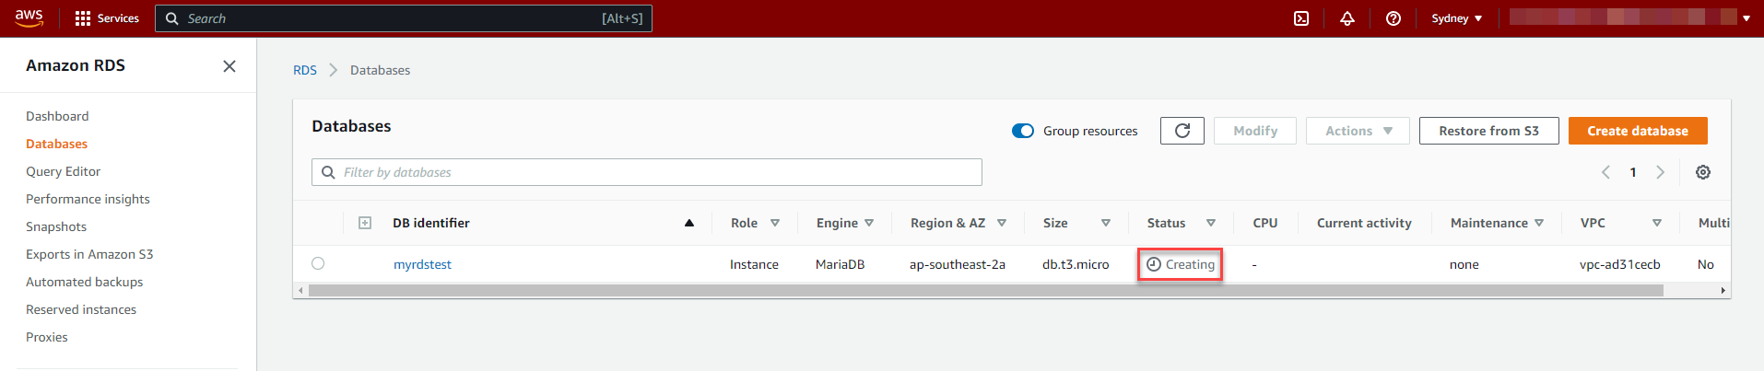Screen dimensions: 1764x371
Task: Click the magnifier in database filter
Action: pyautogui.click(x=328, y=172)
